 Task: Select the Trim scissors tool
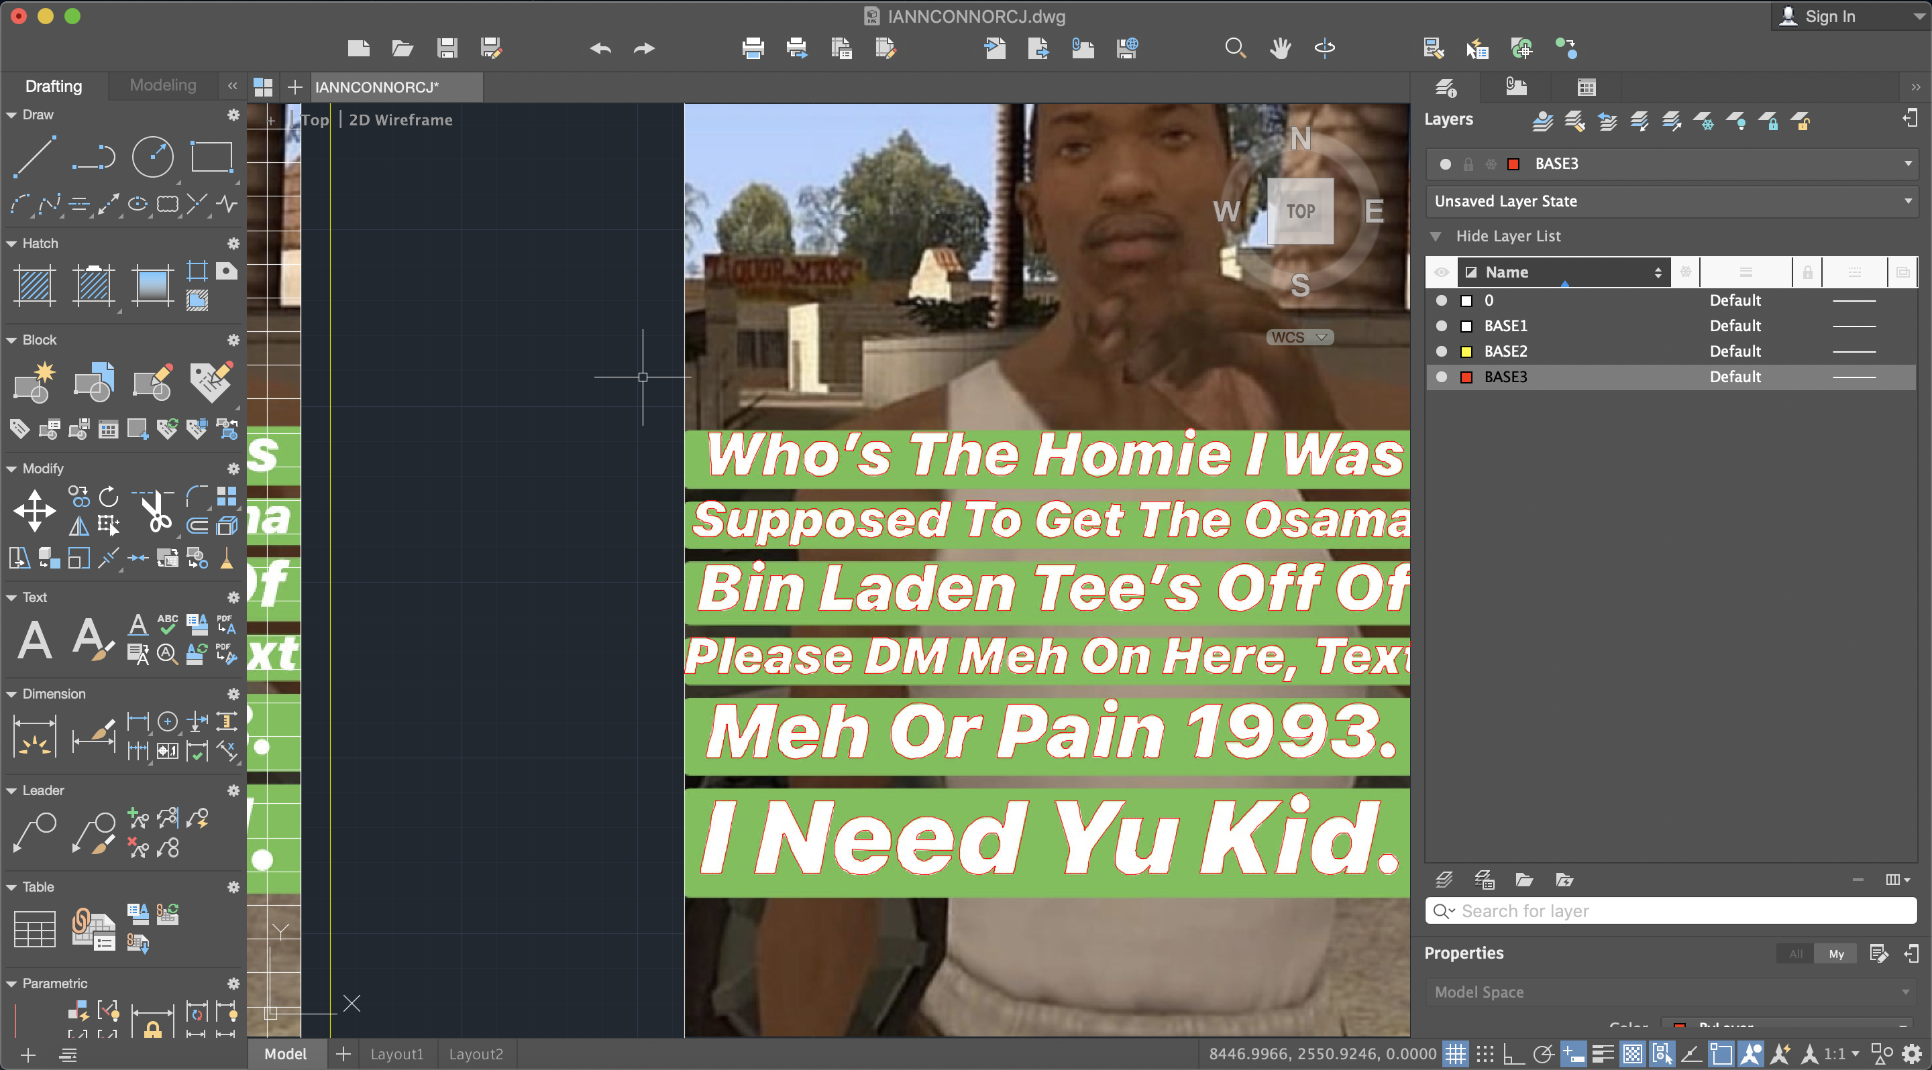(154, 511)
